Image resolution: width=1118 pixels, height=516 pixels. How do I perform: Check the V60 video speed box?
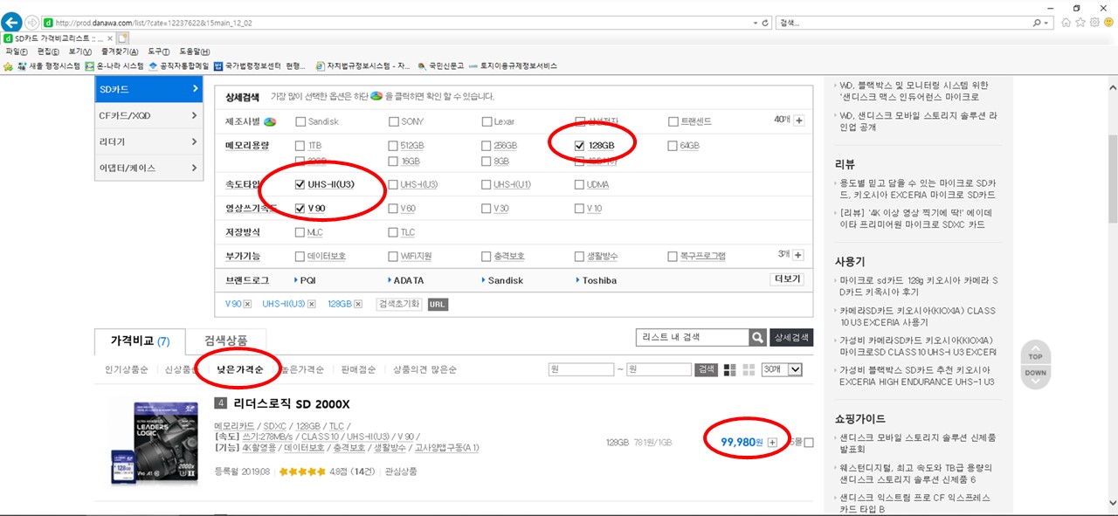click(x=394, y=208)
